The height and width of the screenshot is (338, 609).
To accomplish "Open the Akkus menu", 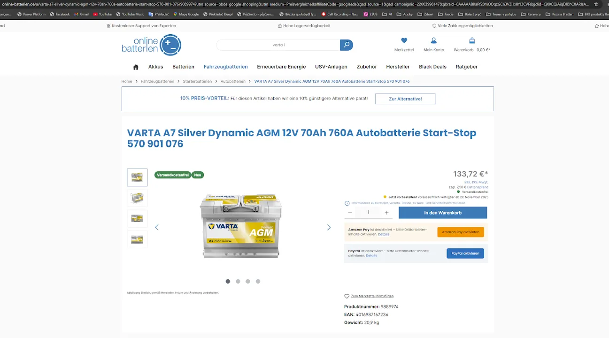I will 156,67.
